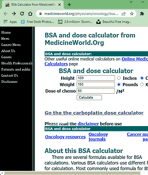148x175 pixels.
Task: Open the Cancer link beside Oncology journals
Action: click(x=137, y=137)
